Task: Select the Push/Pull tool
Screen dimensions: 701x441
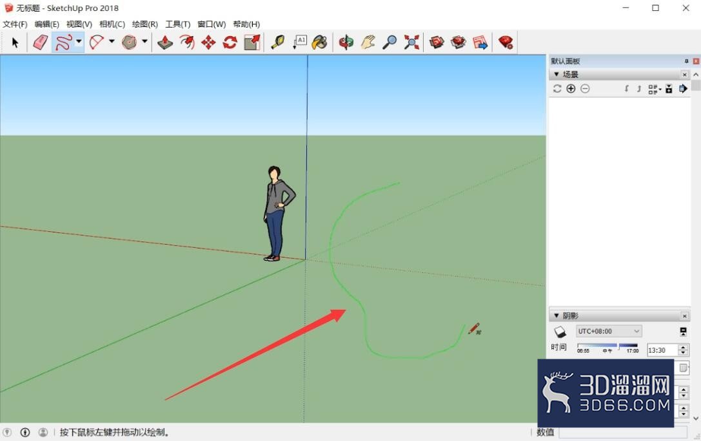Action: pos(165,43)
